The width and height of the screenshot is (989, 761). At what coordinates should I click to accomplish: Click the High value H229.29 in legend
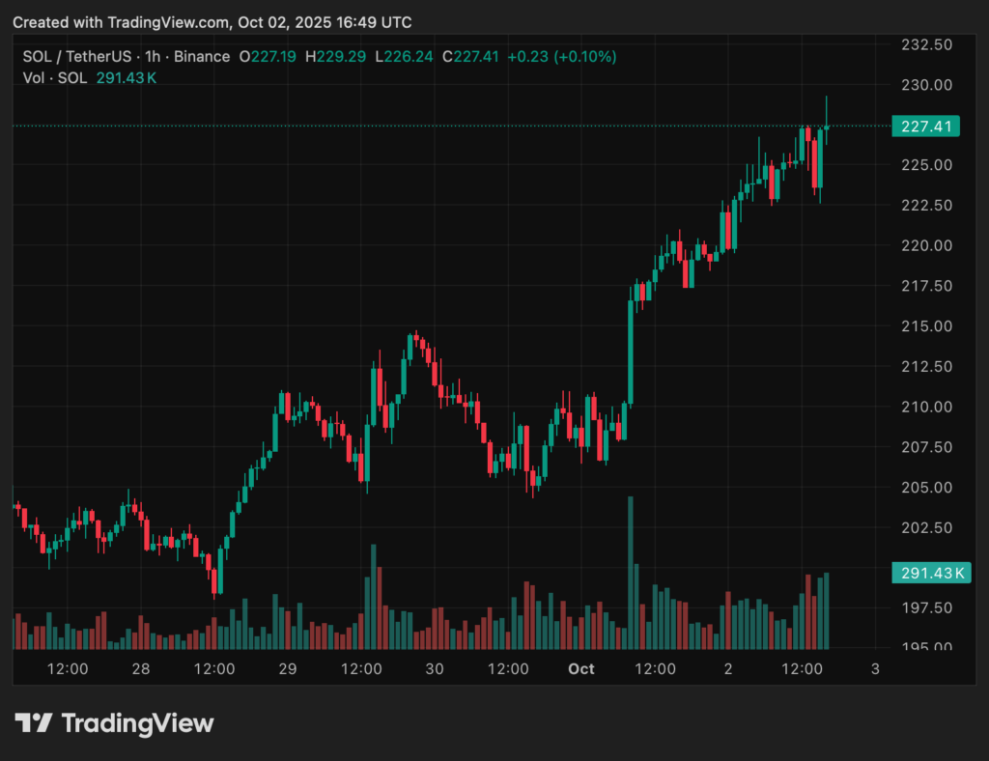pos(335,57)
